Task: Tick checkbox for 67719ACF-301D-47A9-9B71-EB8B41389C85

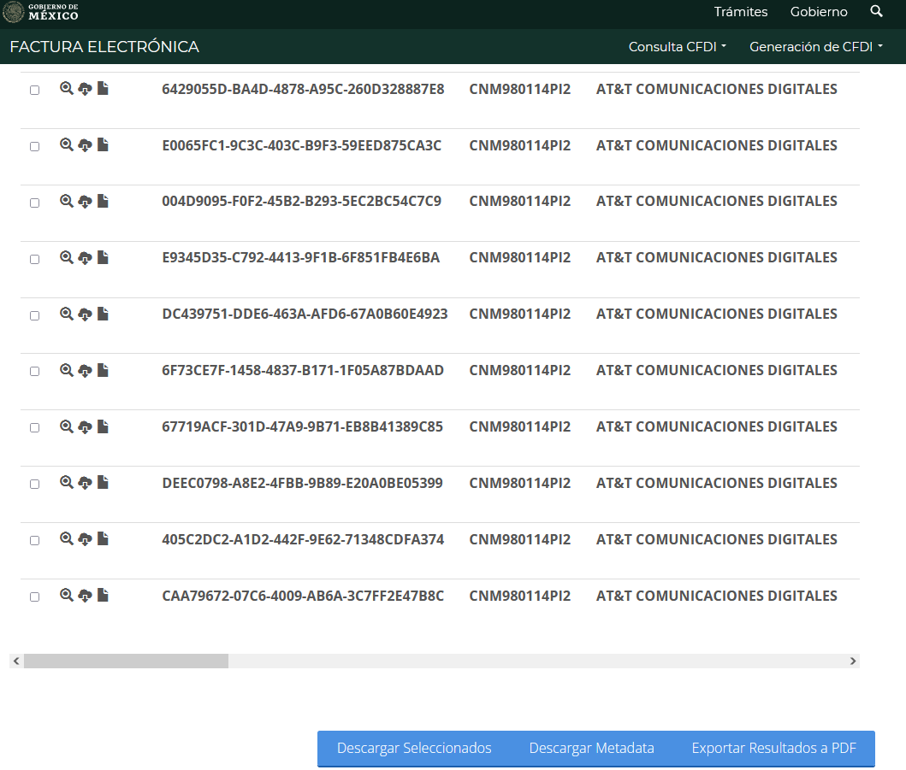Action: tap(35, 427)
